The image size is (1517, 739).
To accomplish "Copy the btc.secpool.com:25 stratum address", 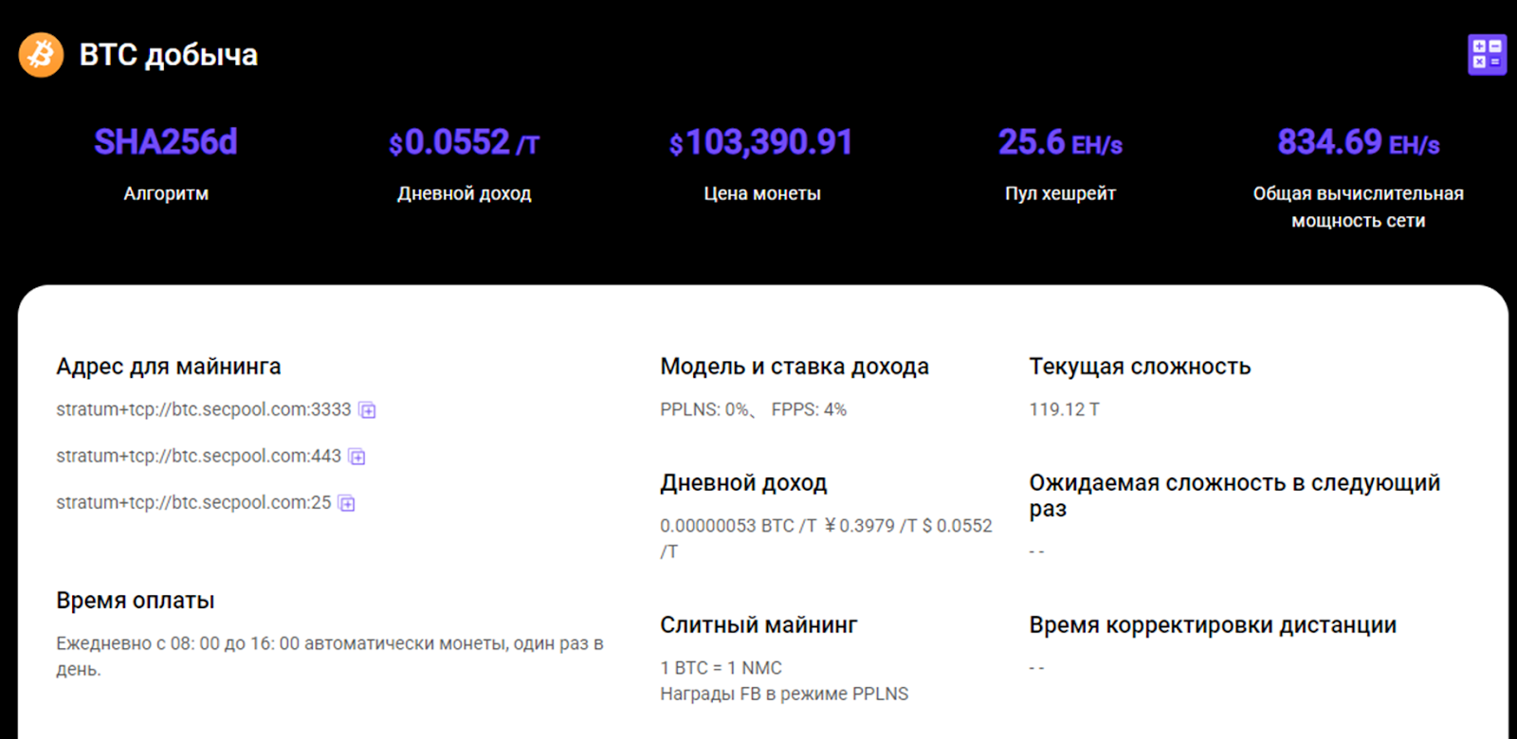I will pyautogui.click(x=347, y=503).
